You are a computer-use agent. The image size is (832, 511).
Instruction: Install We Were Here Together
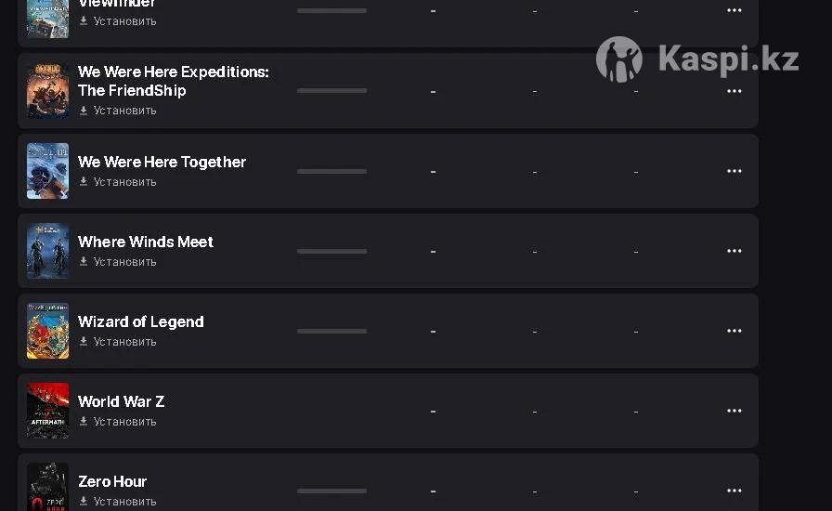point(124,182)
